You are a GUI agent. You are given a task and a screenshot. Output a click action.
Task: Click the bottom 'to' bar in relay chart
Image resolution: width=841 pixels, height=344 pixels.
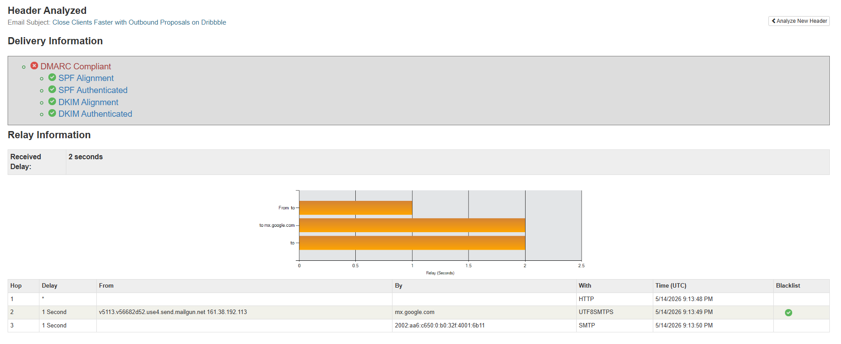(412, 243)
